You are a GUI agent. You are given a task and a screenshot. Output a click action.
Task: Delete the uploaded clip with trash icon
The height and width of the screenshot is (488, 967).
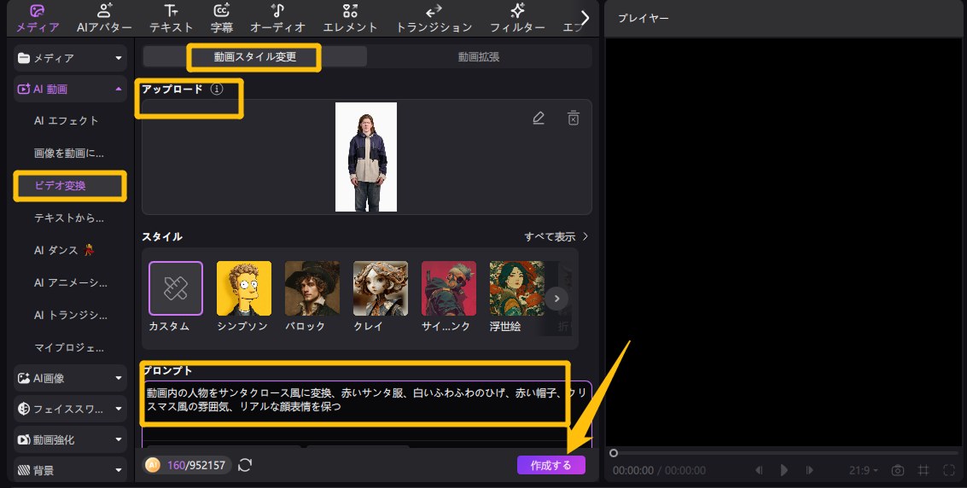[573, 118]
